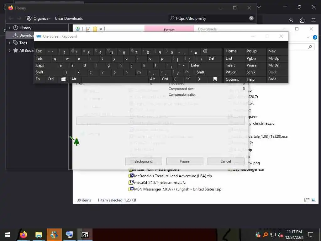Click the spacebar on On-Screen Keyboard
The image size is (321, 241).
pyautogui.click(x=115, y=79)
